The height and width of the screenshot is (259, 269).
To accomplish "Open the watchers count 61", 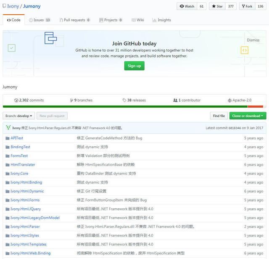I will (x=202, y=6).
